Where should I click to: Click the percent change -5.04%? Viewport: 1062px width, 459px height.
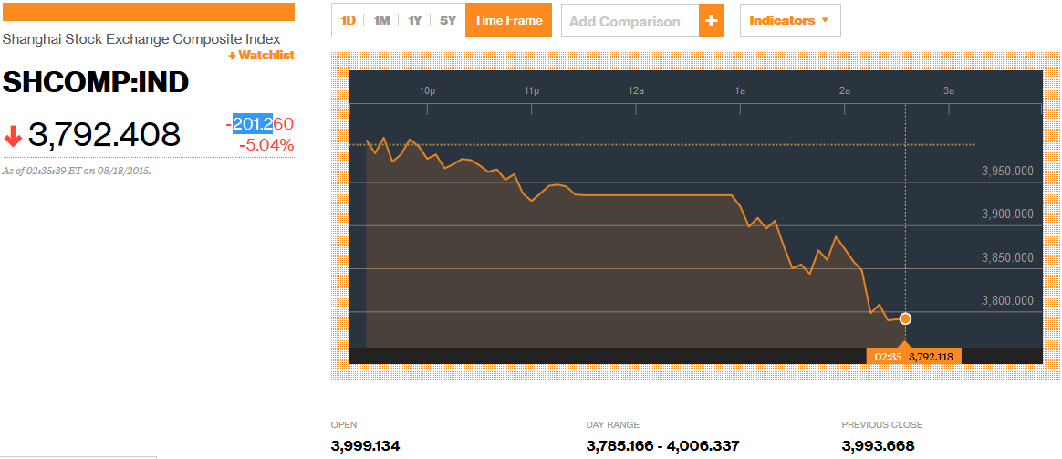[x=266, y=145]
